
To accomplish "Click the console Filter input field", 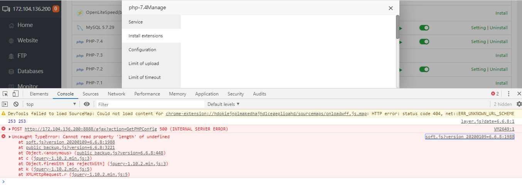I will tap(150, 104).
